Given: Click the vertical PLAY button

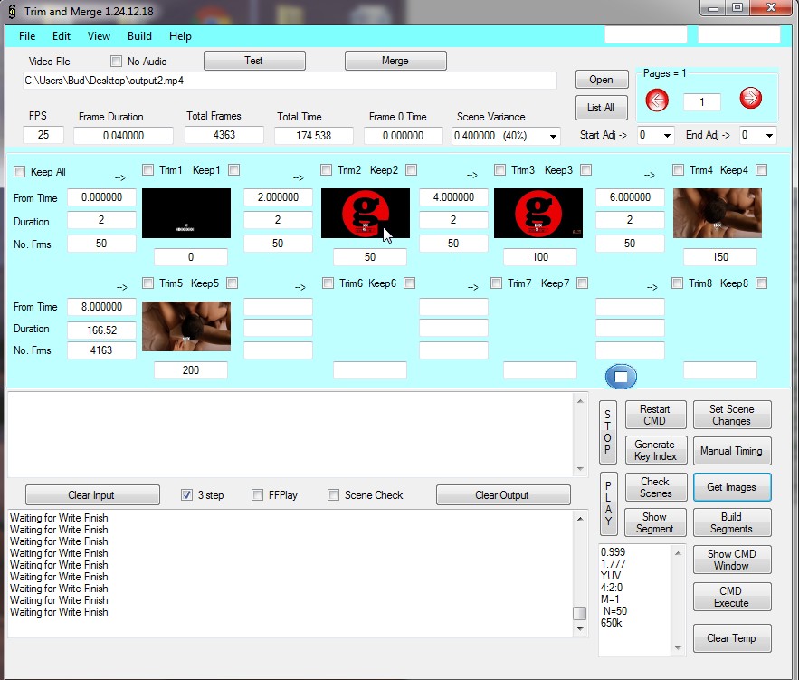Looking at the screenshot, I should click(x=608, y=503).
